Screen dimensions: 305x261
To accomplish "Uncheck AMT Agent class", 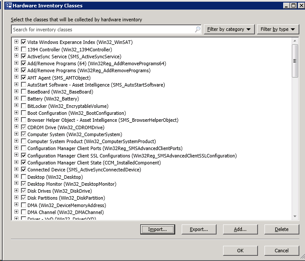I will 24,78.
